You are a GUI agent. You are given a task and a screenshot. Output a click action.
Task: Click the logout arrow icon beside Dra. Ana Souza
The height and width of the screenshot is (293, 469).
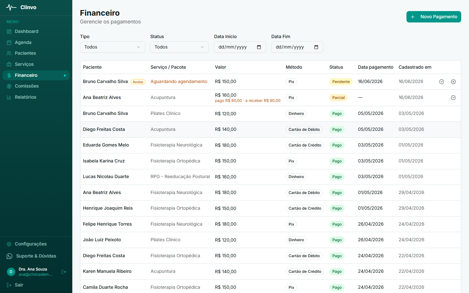(x=64, y=272)
